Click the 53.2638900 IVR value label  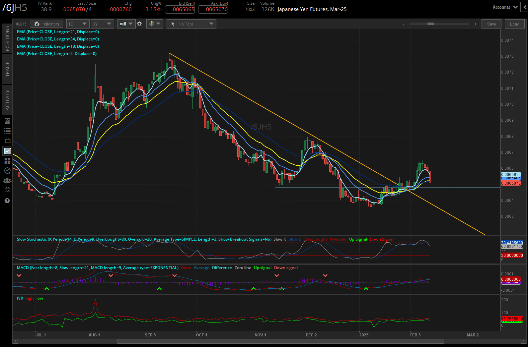point(512,319)
